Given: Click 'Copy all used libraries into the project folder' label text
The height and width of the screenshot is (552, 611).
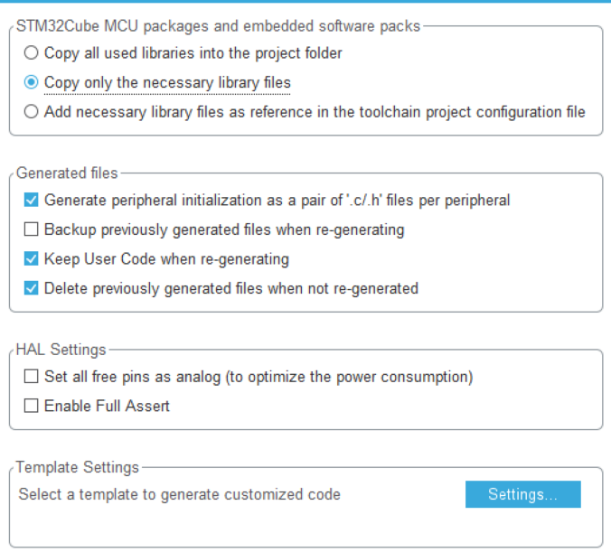Looking at the screenshot, I should (x=193, y=53).
